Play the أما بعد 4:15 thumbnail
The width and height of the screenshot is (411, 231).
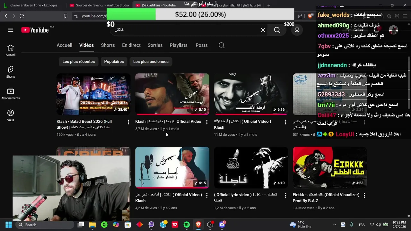click(172, 167)
